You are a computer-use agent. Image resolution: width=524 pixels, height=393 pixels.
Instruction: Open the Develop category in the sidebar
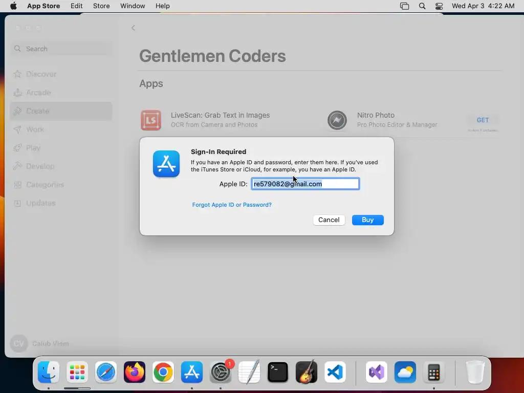coord(61,166)
